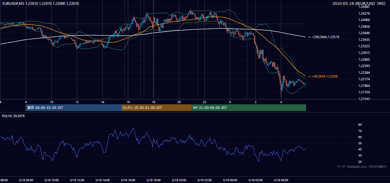Click hour label 22 under price chart
Viewport: 390px width, 183px height.
205,102
